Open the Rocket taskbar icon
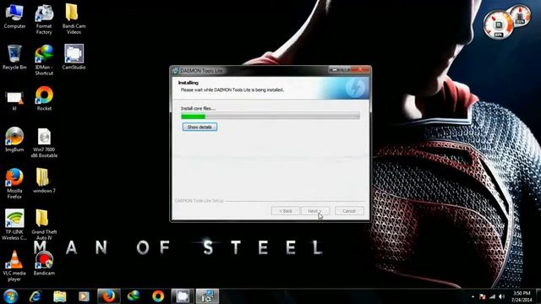The image size is (541, 304). point(158,296)
